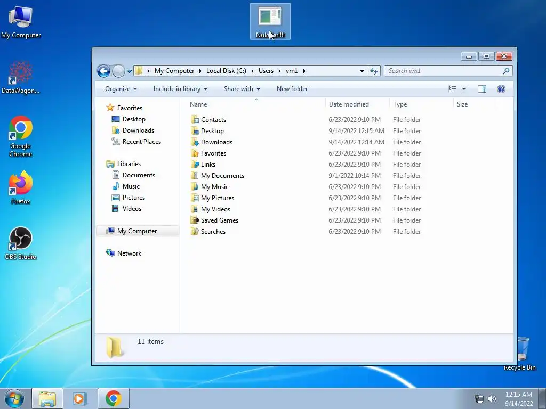Click the volume speaker tray icon
546x409 pixels.
pyautogui.click(x=492, y=399)
